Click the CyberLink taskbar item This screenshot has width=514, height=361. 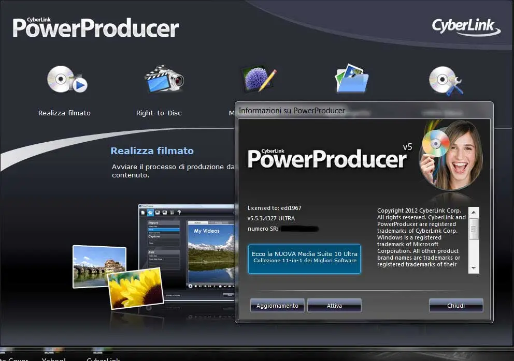(x=103, y=355)
